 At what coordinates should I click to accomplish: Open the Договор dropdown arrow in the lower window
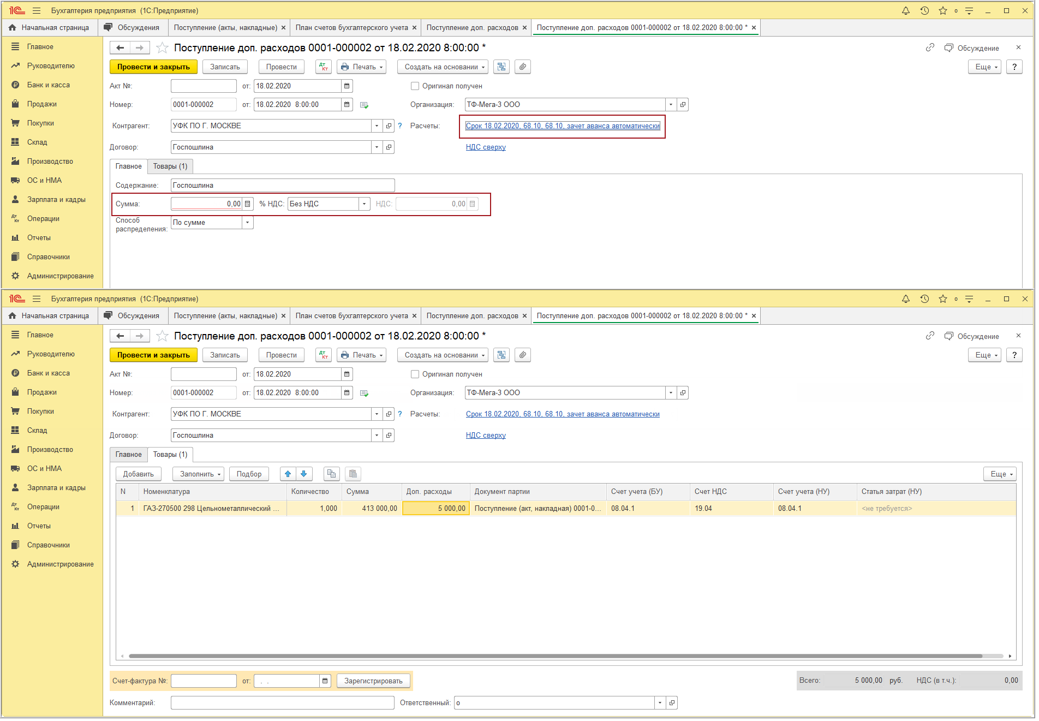click(x=377, y=436)
